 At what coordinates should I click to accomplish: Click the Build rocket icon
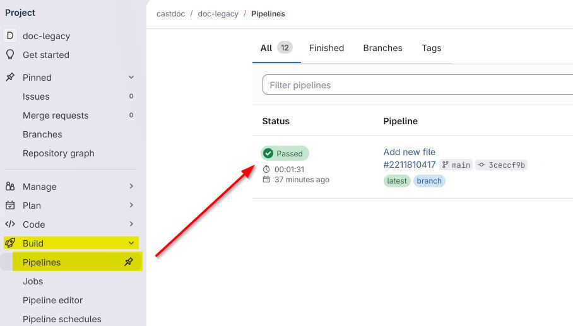10,243
